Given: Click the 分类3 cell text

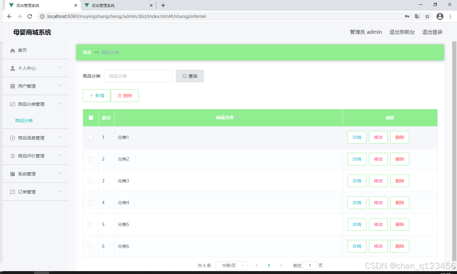Looking at the screenshot, I should pos(123,181).
